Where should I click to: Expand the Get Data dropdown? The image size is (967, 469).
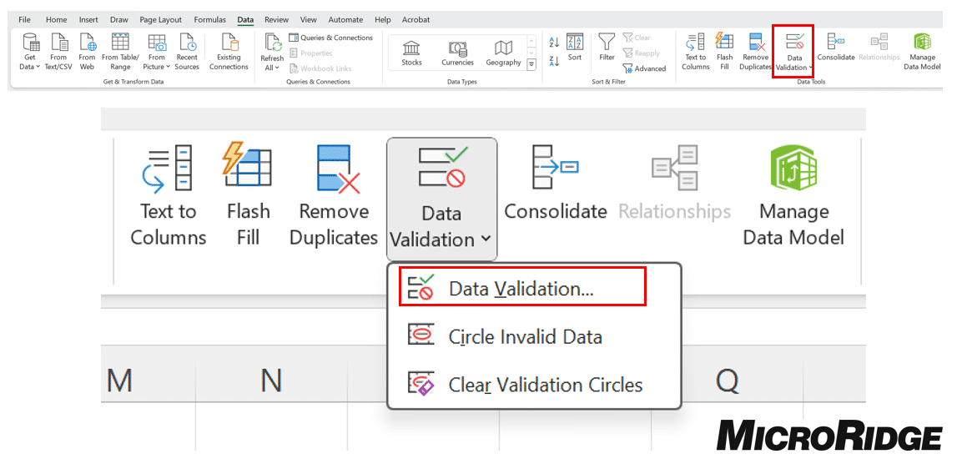click(30, 66)
